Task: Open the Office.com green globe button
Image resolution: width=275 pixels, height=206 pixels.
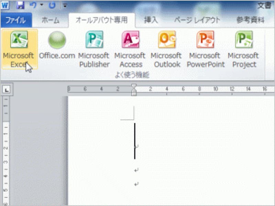Action: tap(57, 45)
